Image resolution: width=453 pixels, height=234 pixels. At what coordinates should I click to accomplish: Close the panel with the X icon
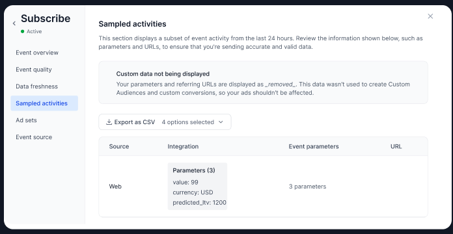click(x=430, y=16)
